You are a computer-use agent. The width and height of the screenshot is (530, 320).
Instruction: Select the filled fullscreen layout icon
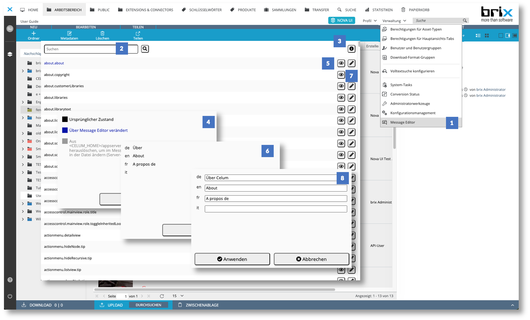click(515, 36)
